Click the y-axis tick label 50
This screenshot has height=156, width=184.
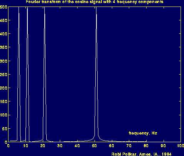(x=5, y=129)
